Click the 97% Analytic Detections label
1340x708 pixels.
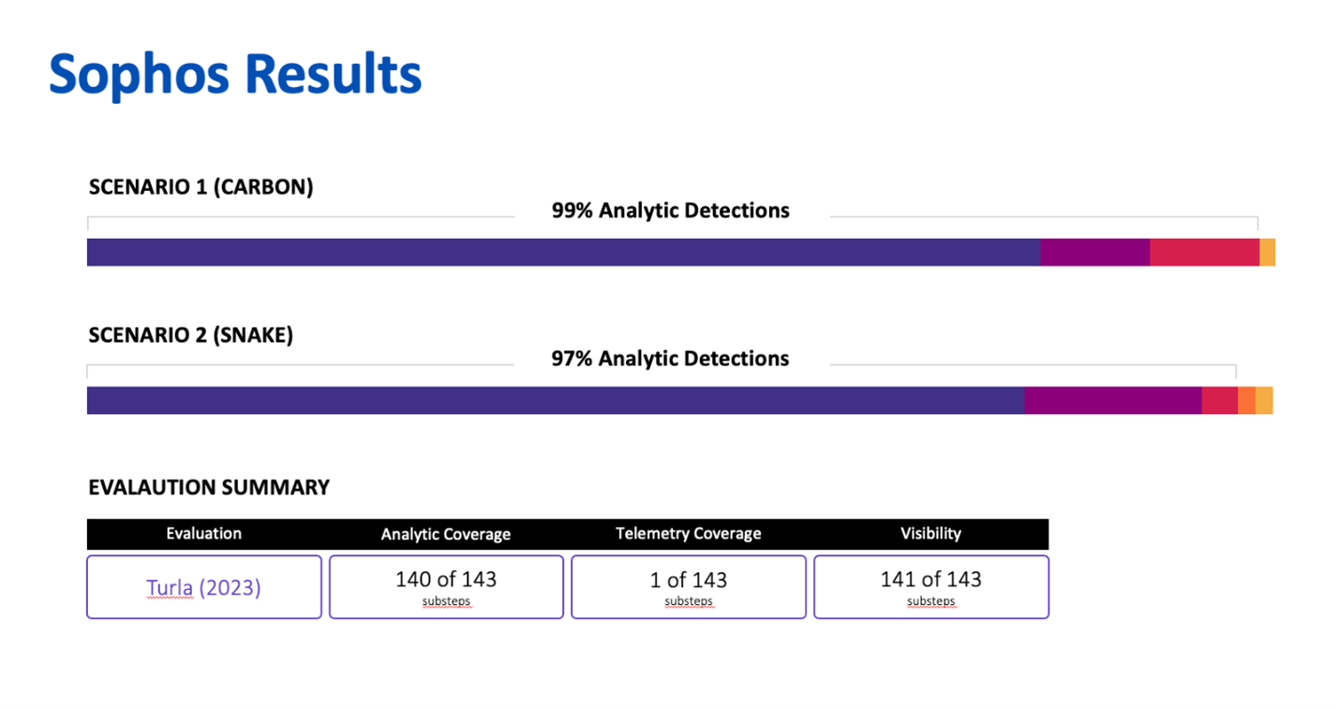[670, 359]
